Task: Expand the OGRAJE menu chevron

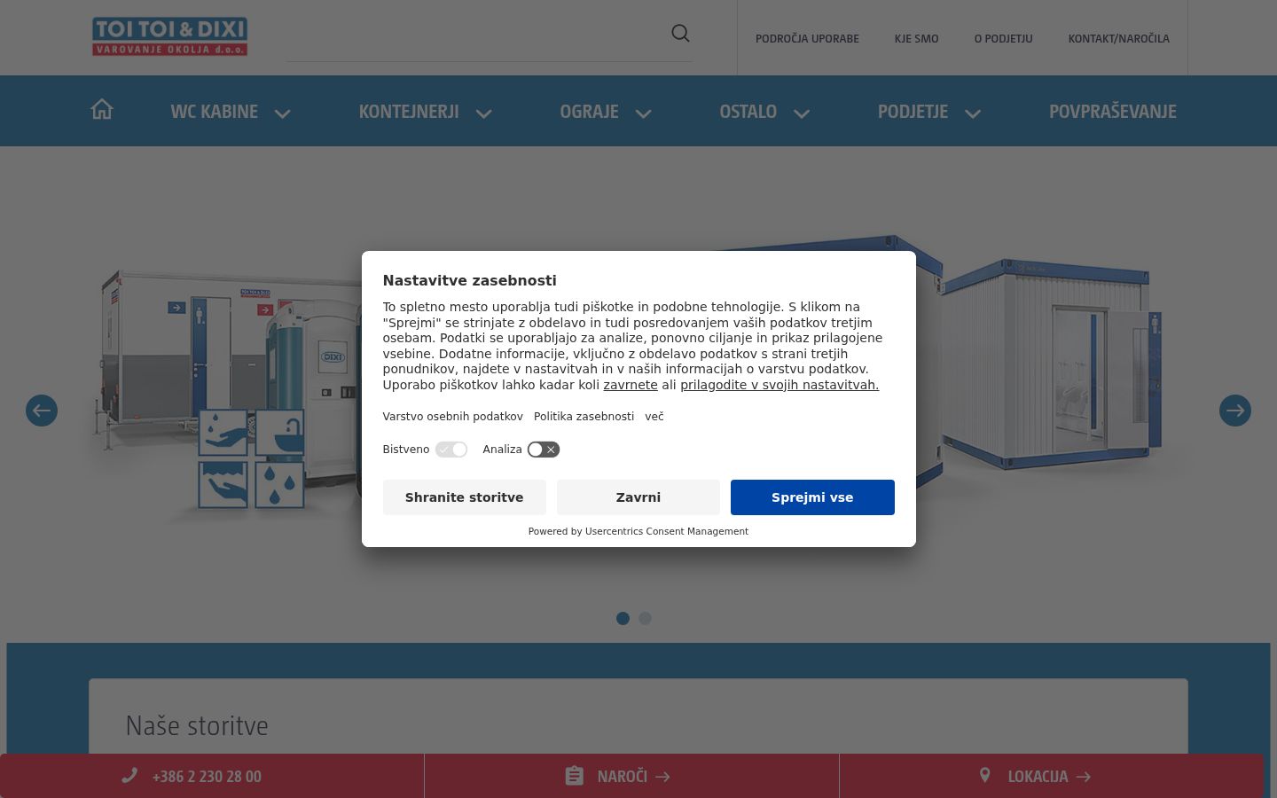Action: [644, 113]
